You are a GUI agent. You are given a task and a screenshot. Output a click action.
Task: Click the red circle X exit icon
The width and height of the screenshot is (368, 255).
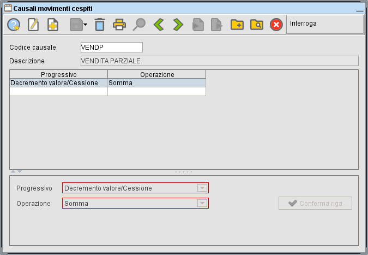click(276, 25)
